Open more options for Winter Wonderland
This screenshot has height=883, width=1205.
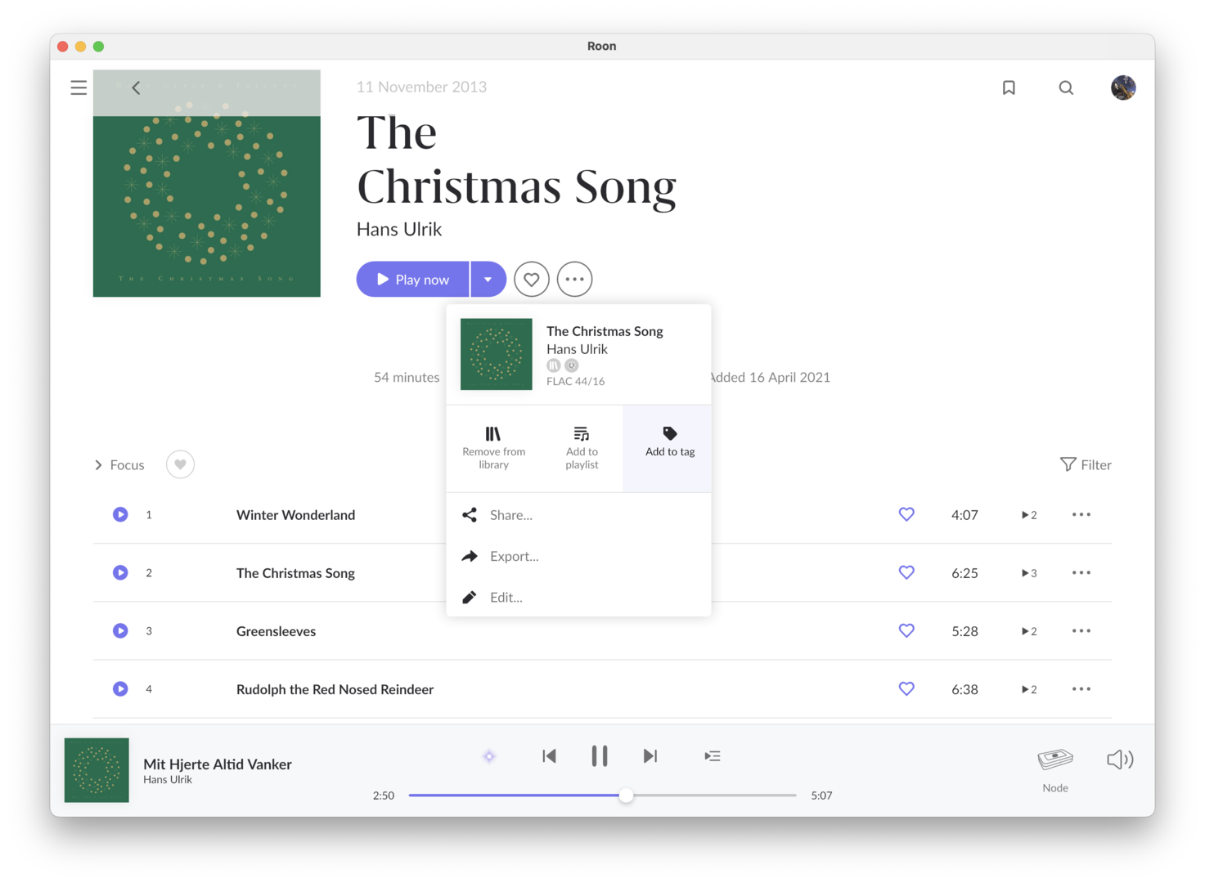tap(1081, 514)
